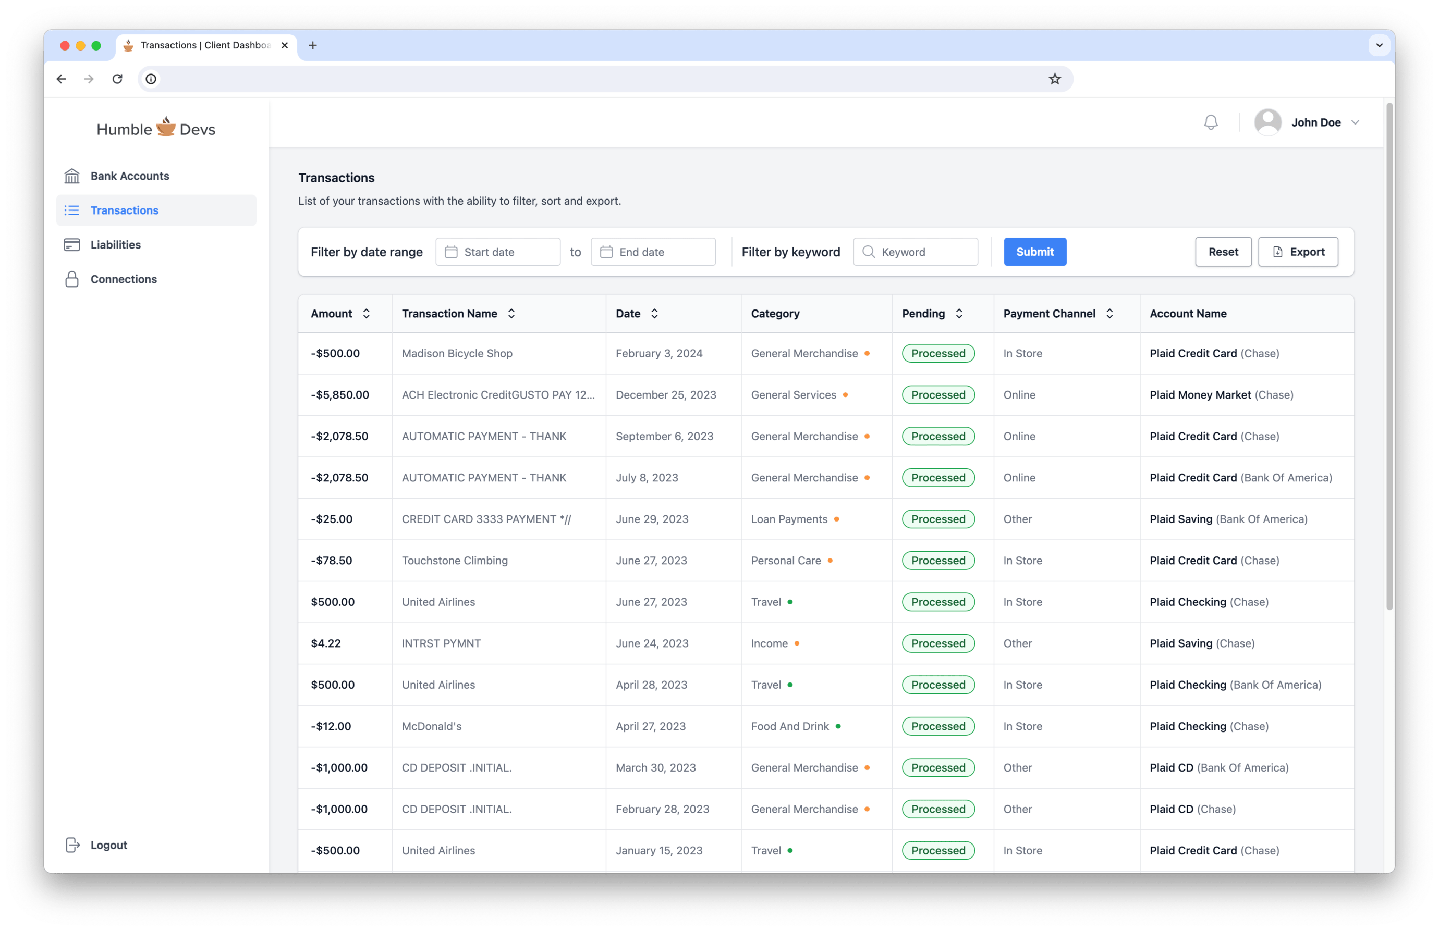1439x931 pixels.
Task: Reload the page with refresh icon
Action: [117, 79]
